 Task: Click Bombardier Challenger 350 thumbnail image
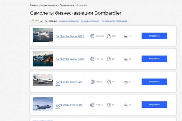pyautogui.click(x=43, y=80)
